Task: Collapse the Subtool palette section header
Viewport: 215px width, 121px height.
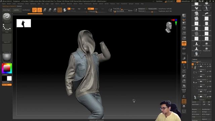Action: pyautogui.click(x=195, y=59)
